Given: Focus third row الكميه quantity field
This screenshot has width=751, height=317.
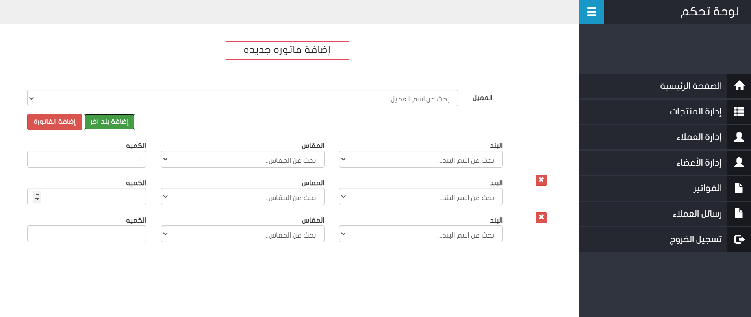Looking at the screenshot, I should [x=87, y=234].
